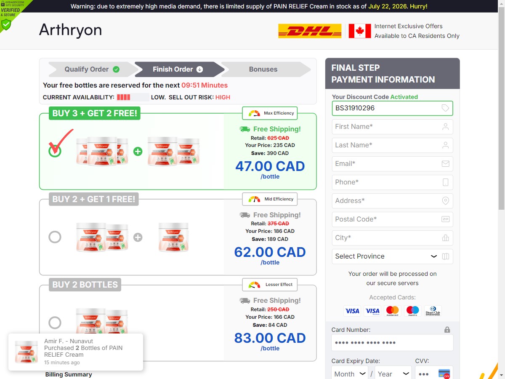
Task: Click the Mid Efficiency gauge badge
Action: 270,199
